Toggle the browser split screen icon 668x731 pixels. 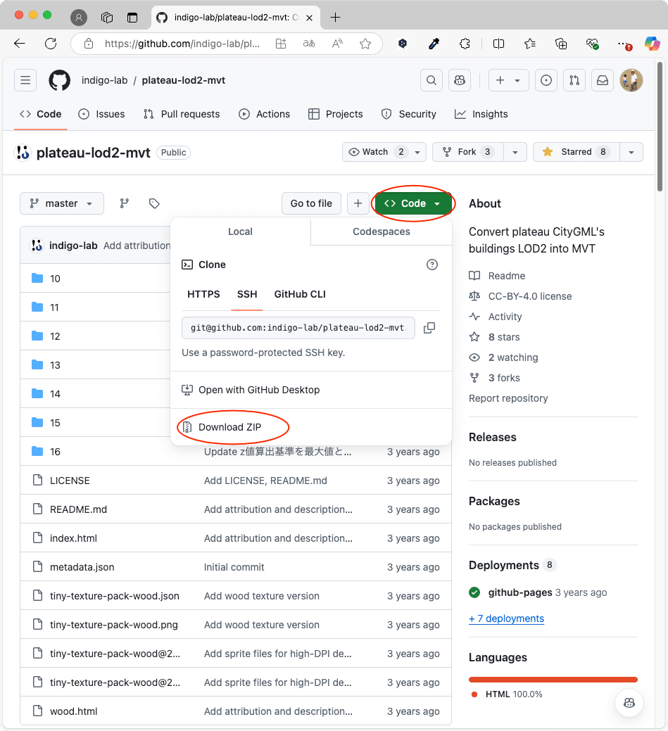coord(498,44)
